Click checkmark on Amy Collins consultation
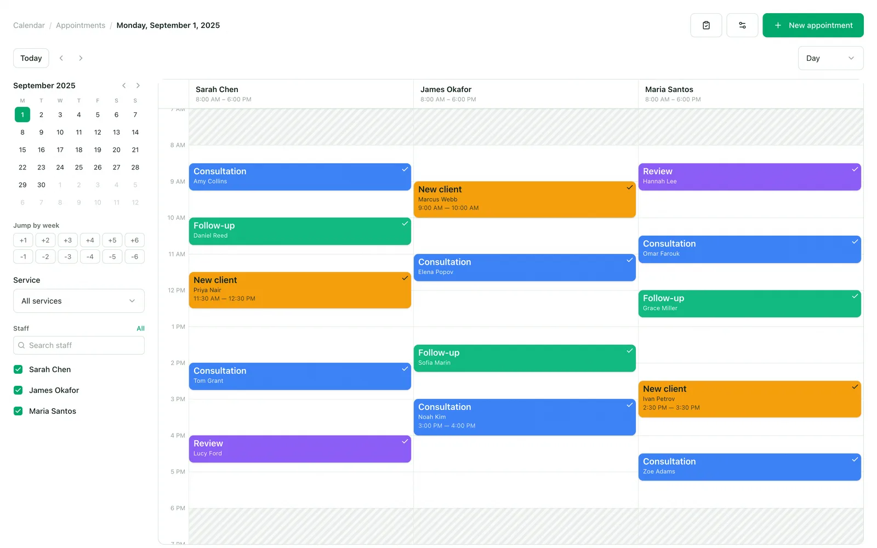 click(x=405, y=169)
